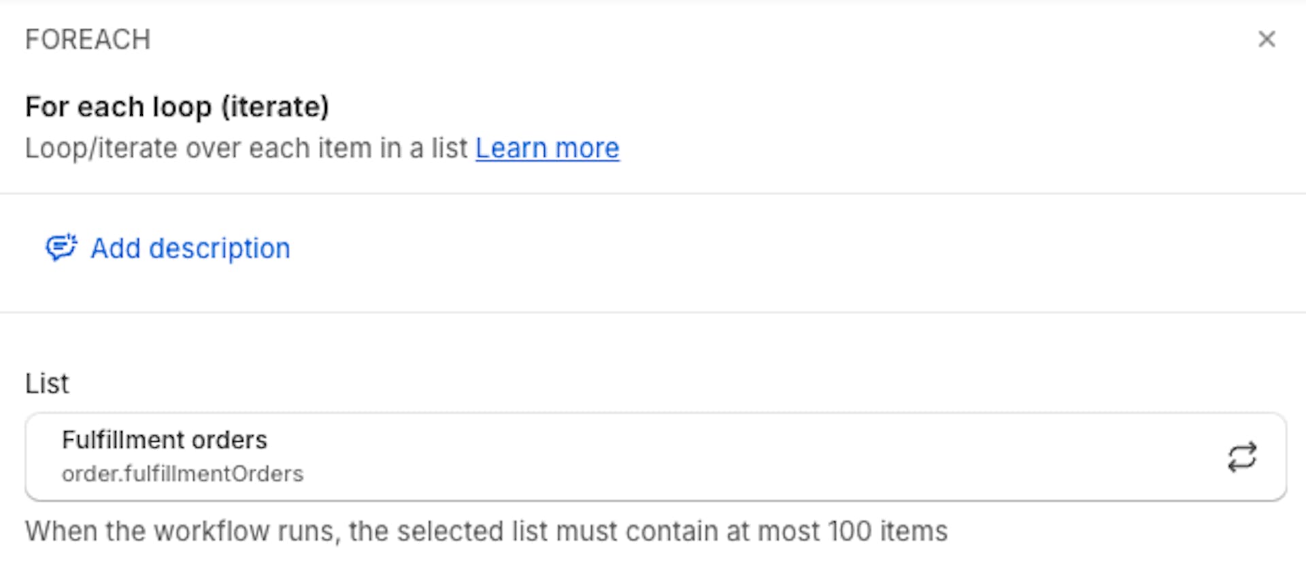
Task: Click the word iterate in the title
Action: coord(275,107)
